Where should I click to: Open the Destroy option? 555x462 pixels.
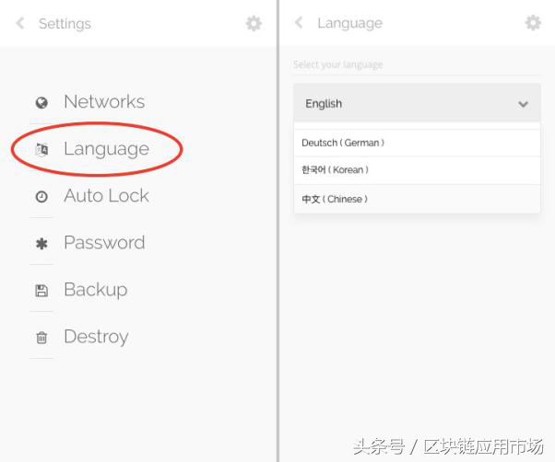pyautogui.click(x=96, y=337)
